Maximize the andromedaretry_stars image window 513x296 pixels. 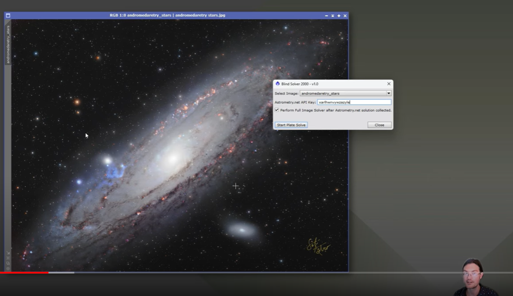[339, 16]
